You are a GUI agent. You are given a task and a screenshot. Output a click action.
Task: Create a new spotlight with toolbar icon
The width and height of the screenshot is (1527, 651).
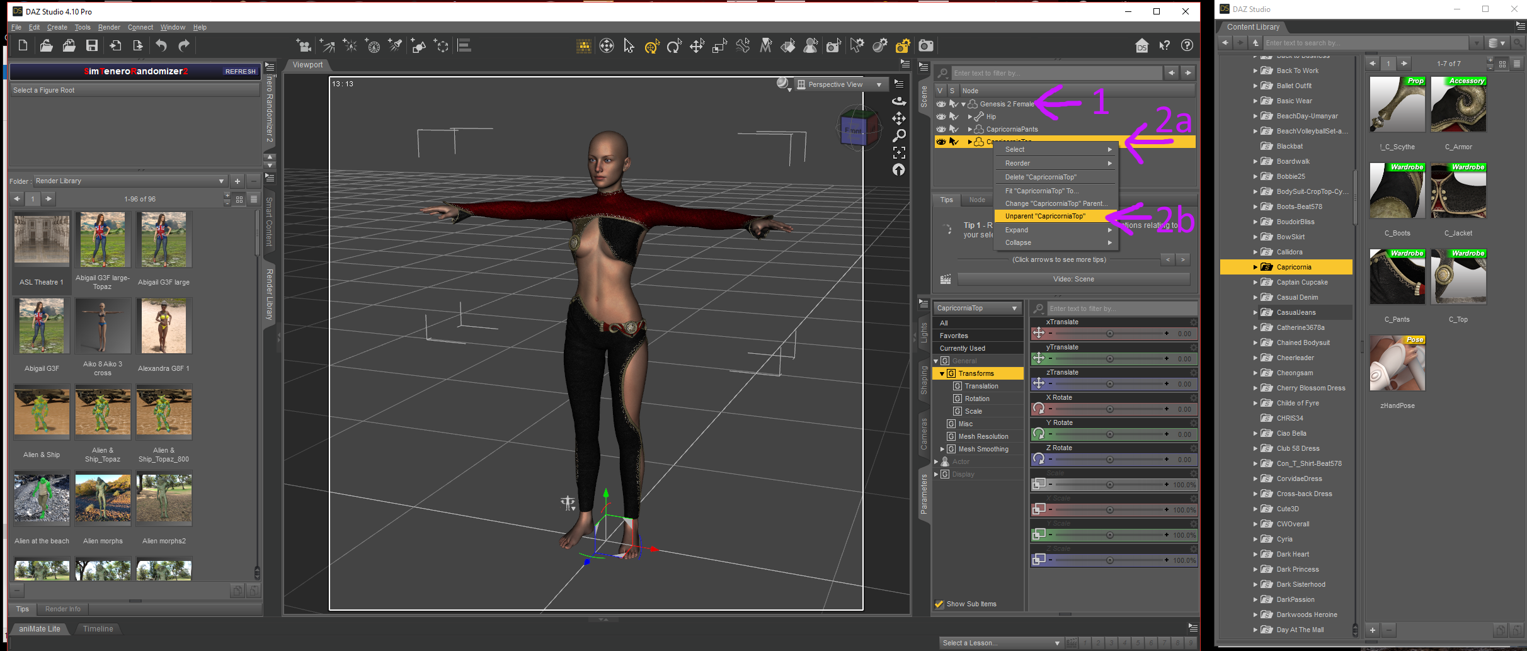coord(395,45)
